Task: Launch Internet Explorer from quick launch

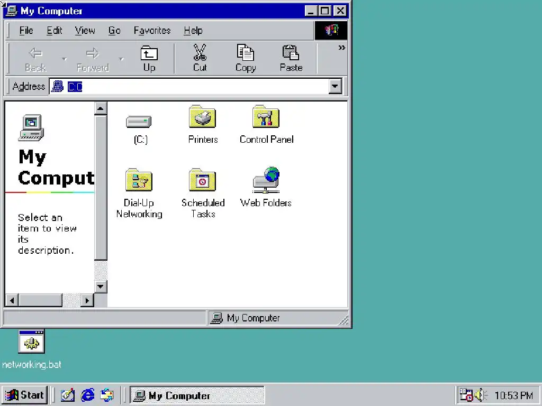Action: point(87,395)
